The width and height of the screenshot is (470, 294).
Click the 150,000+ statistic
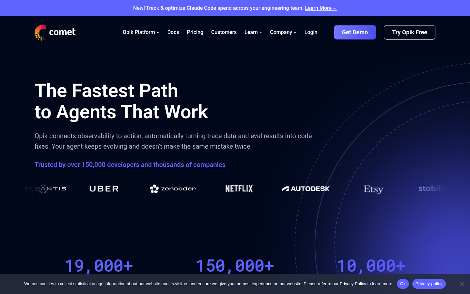pos(235,266)
